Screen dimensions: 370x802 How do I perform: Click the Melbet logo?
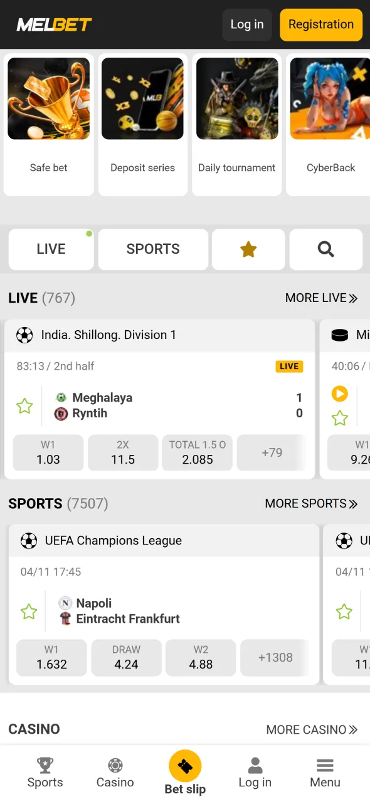tap(54, 24)
